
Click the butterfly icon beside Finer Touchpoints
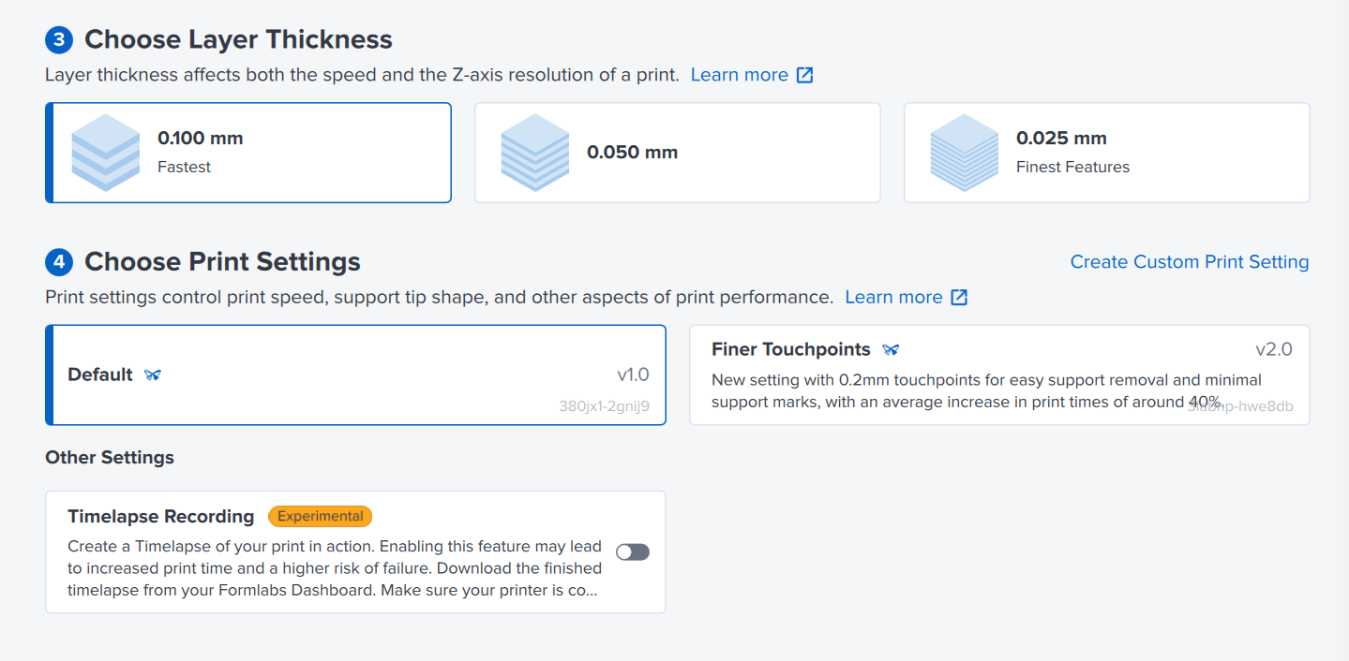(x=891, y=349)
